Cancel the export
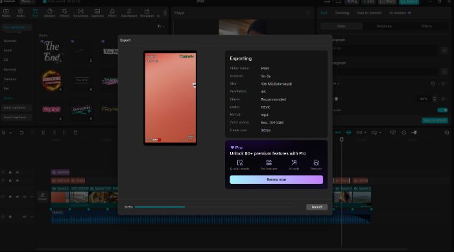 pyautogui.click(x=317, y=207)
